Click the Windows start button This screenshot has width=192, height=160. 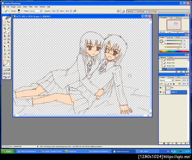click(x=7, y=151)
